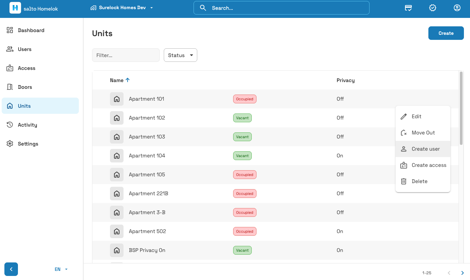
Task: Click the On privacy value for Apartment 502
Action: coord(340,231)
